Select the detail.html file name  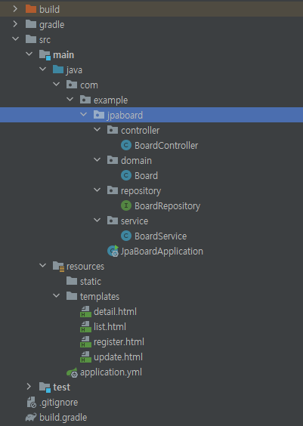[115, 312]
